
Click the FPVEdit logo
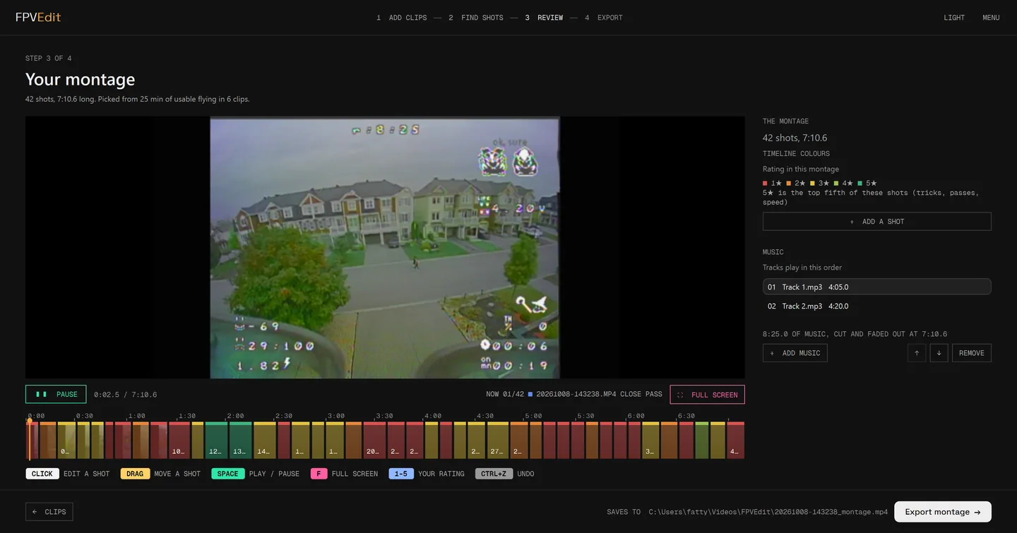point(38,17)
